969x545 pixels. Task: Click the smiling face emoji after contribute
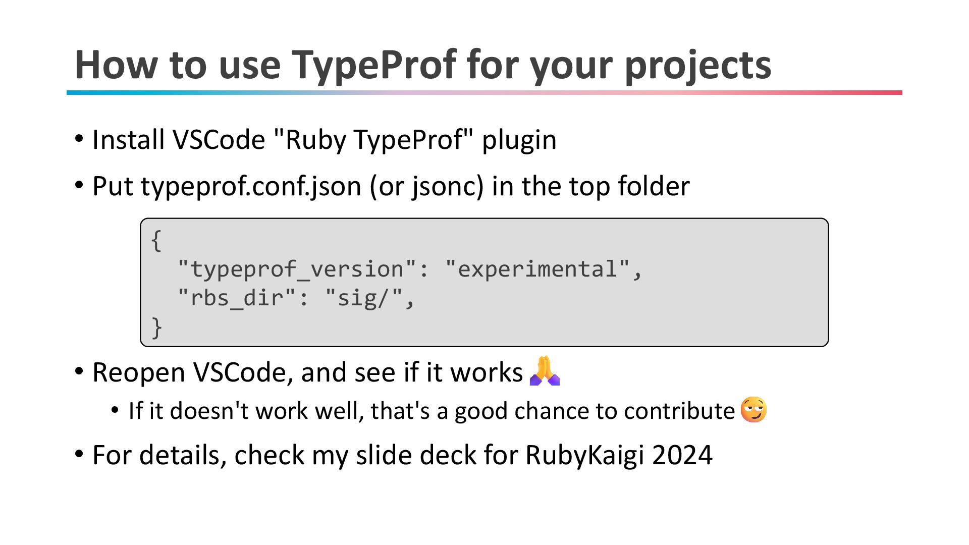click(753, 409)
